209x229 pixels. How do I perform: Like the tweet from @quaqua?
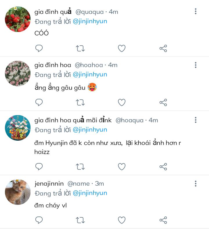click(x=122, y=48)
